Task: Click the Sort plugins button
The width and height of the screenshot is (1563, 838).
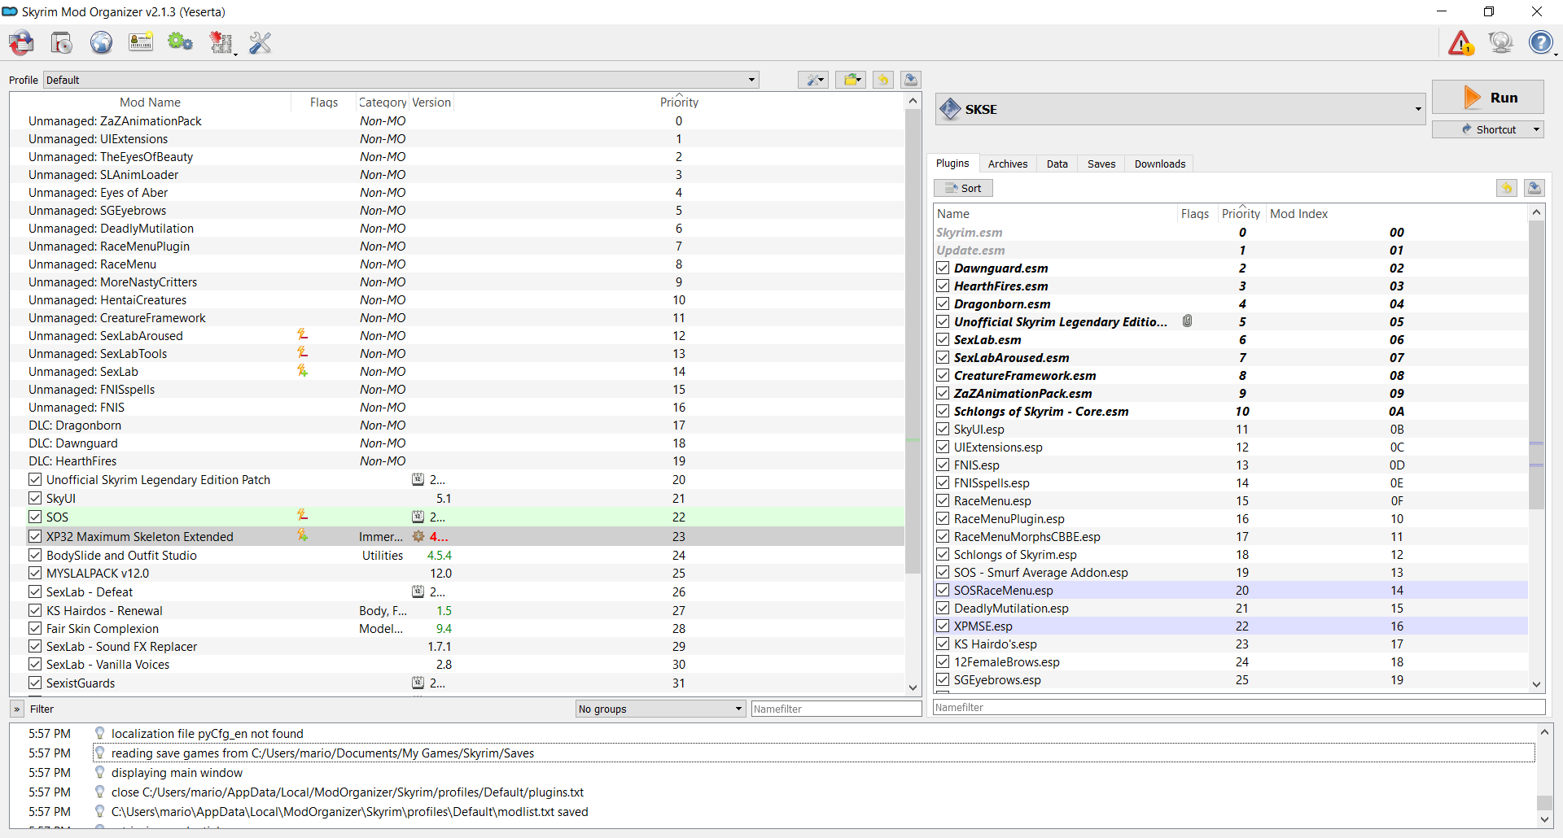Action: click(x=963, y=188)
